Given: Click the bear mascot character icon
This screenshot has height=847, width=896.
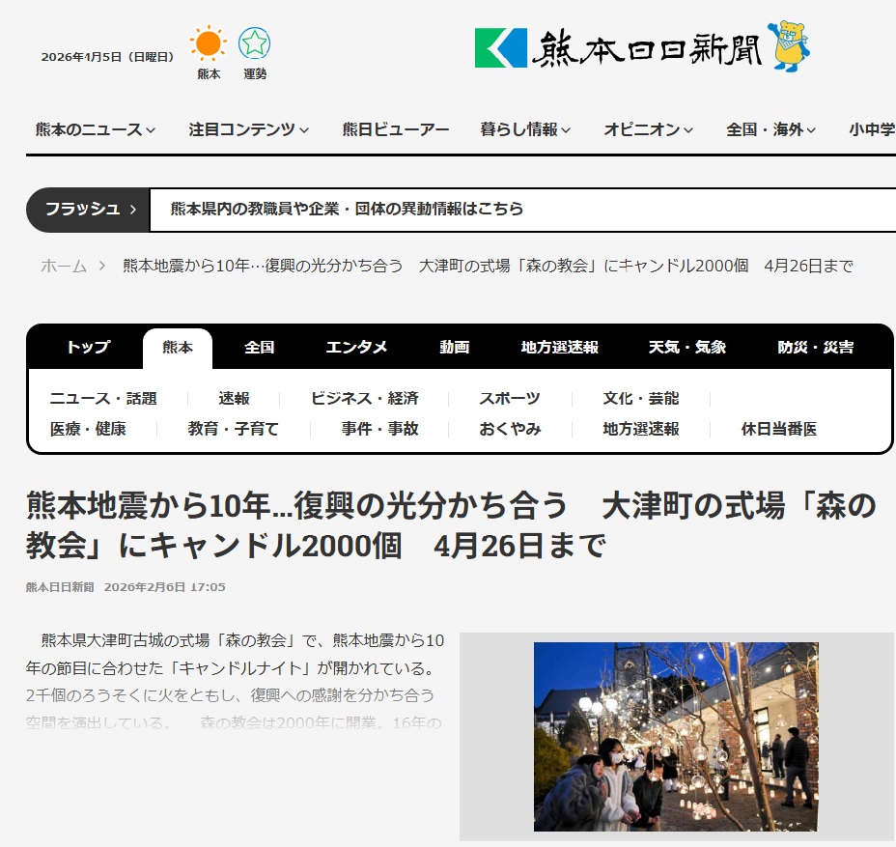Looking at the screenshot, I should click(x=789, y=45).
